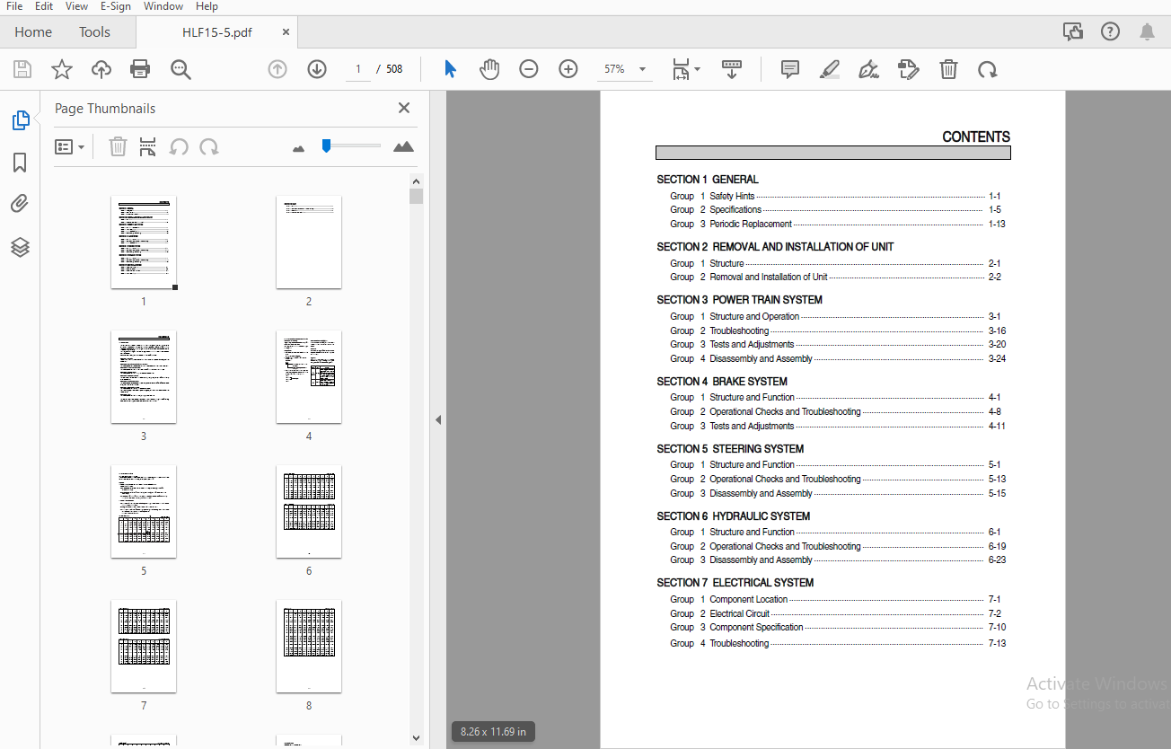Open the notifications bell
This screenshot has height=749, width=1171.
click(1147, 31)
